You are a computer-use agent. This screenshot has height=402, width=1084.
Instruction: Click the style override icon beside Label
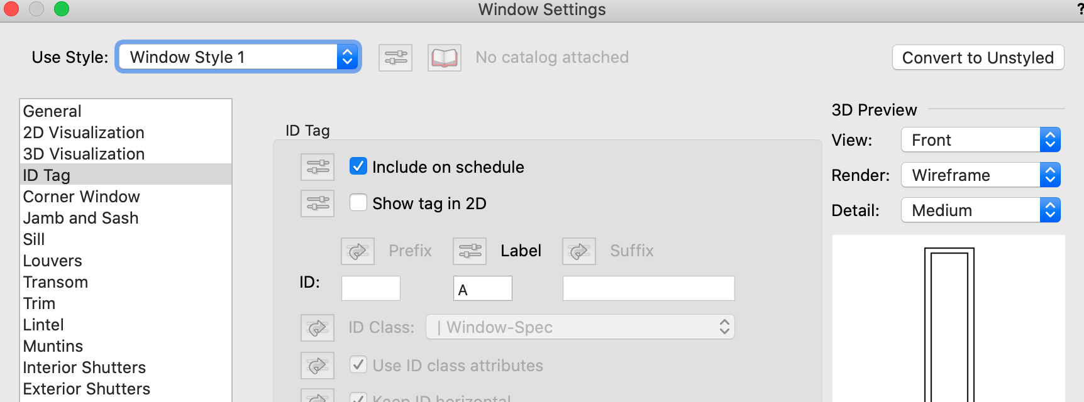(x=469, y=251)
